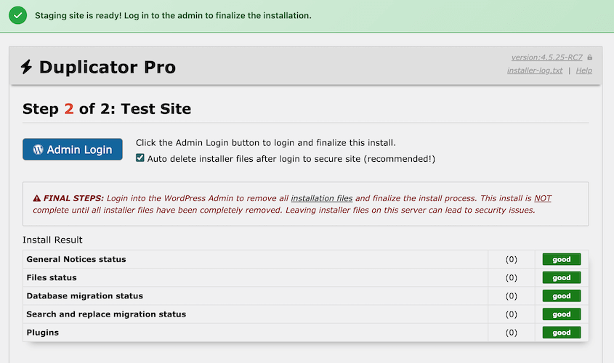This screenshot has height=363, width=614.
Task: Click the good badge for Database migration
Action: pos(561,296)
